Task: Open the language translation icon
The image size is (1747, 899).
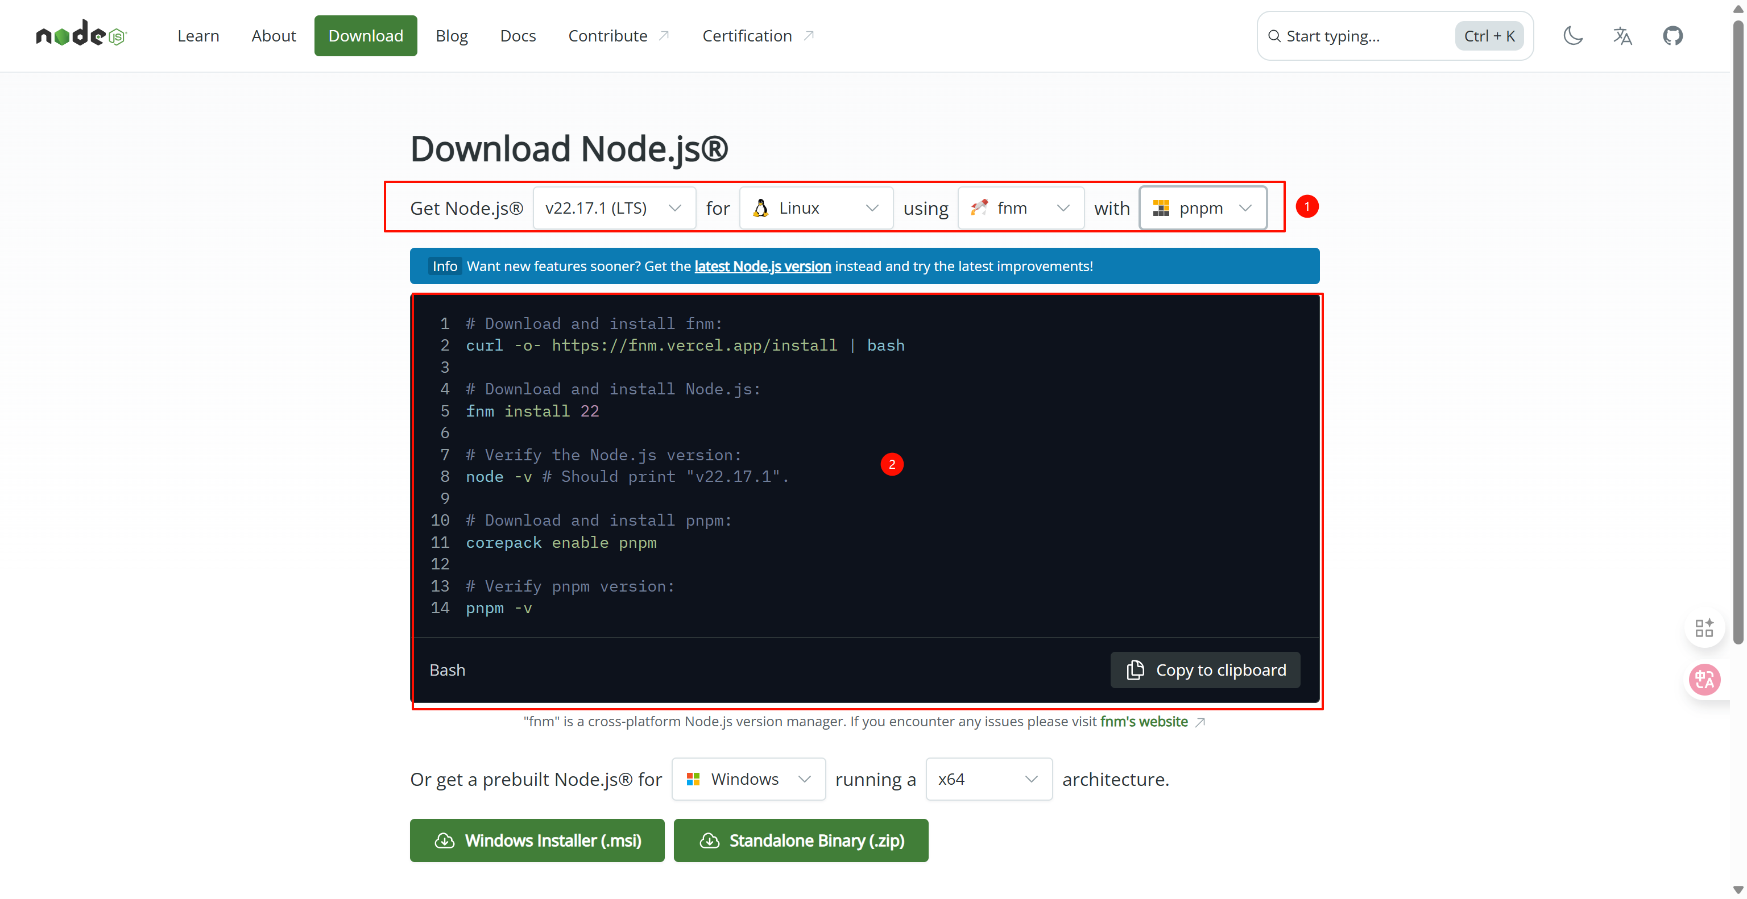Action: pyautogui.click(x=1622, y=36)
